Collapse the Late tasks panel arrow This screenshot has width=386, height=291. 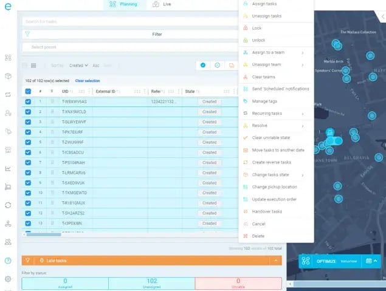pyautogui.click(x=277, y=260)
